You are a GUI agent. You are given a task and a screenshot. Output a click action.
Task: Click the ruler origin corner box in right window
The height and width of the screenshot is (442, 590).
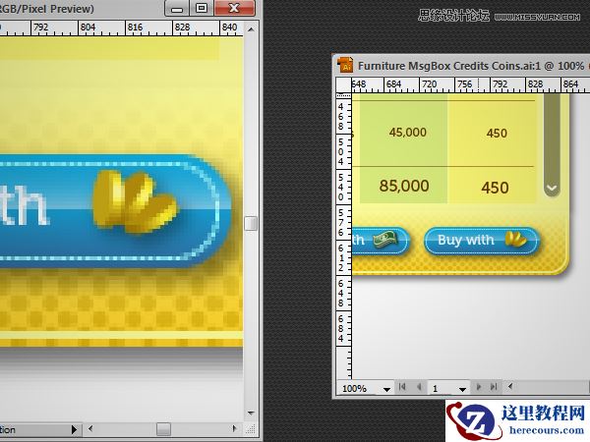(x=343, y=85)
